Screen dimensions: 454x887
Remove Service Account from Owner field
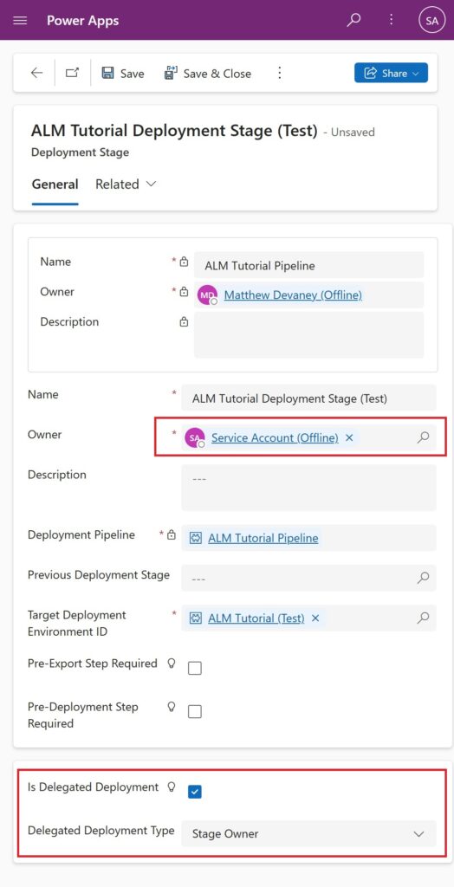coord(349,437)
